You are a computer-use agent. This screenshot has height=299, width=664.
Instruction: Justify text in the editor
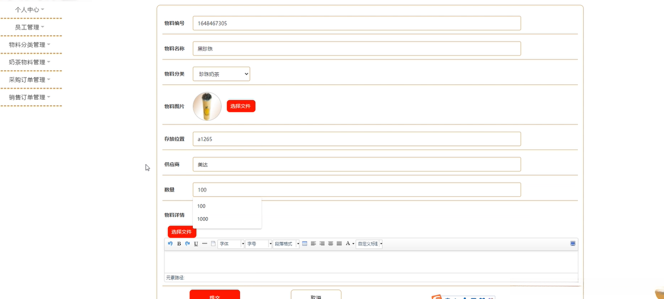coord(339,243)
